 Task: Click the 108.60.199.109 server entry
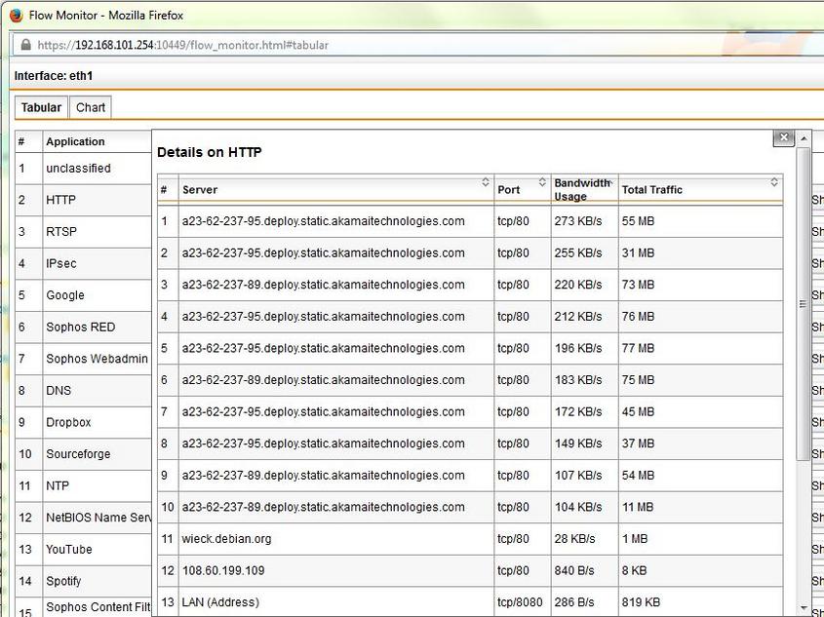[x=223, y=571]
